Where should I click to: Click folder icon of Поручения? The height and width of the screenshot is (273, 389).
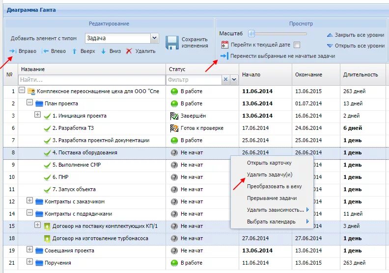click(x=39, y=263)
